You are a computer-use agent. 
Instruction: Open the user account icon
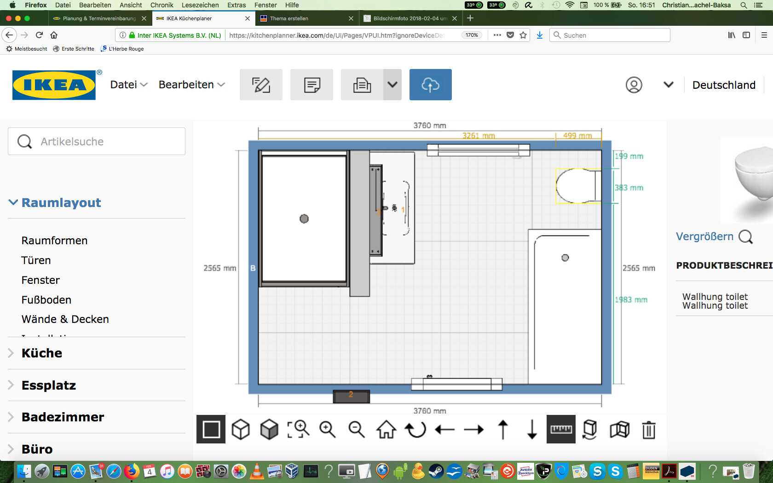(x=634, y=85)
